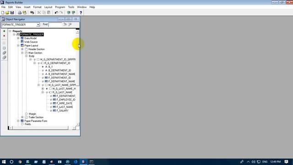Click the green Create plus icon
The height and width of the screenshot is (165, 293).
pyautogui.click(x=4, y=31)
